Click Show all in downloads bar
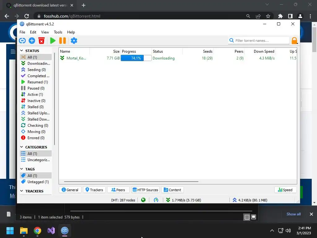 coord(293,214)
